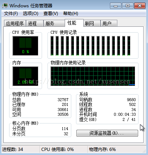Click the 已缓存 label
The image size is (148, 155).
coord(19,104)
